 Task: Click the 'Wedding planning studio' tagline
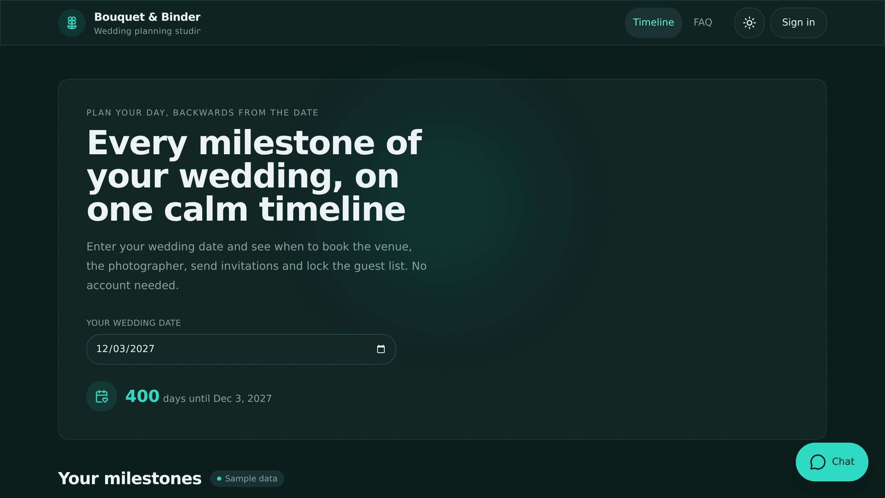[147, 31]
